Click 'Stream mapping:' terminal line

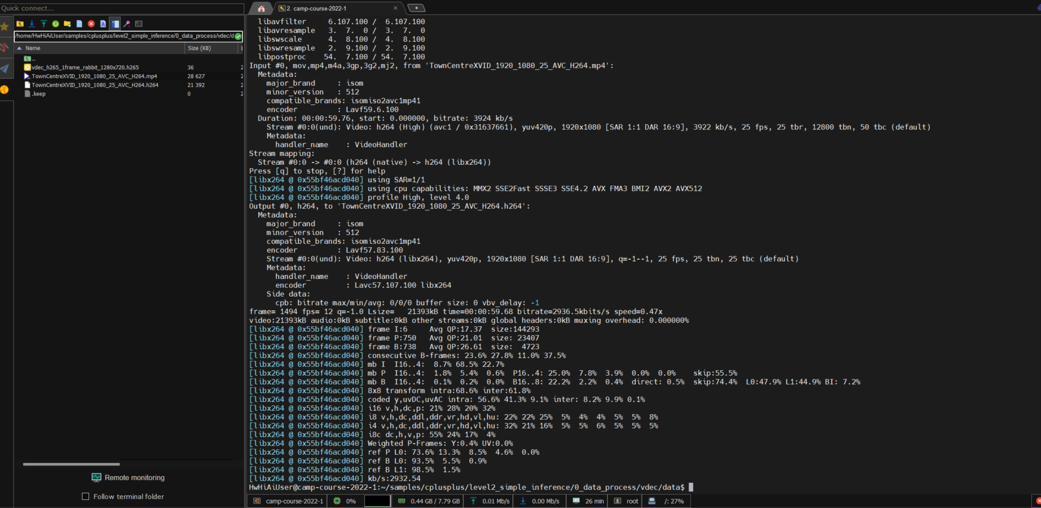click(281, 153)
